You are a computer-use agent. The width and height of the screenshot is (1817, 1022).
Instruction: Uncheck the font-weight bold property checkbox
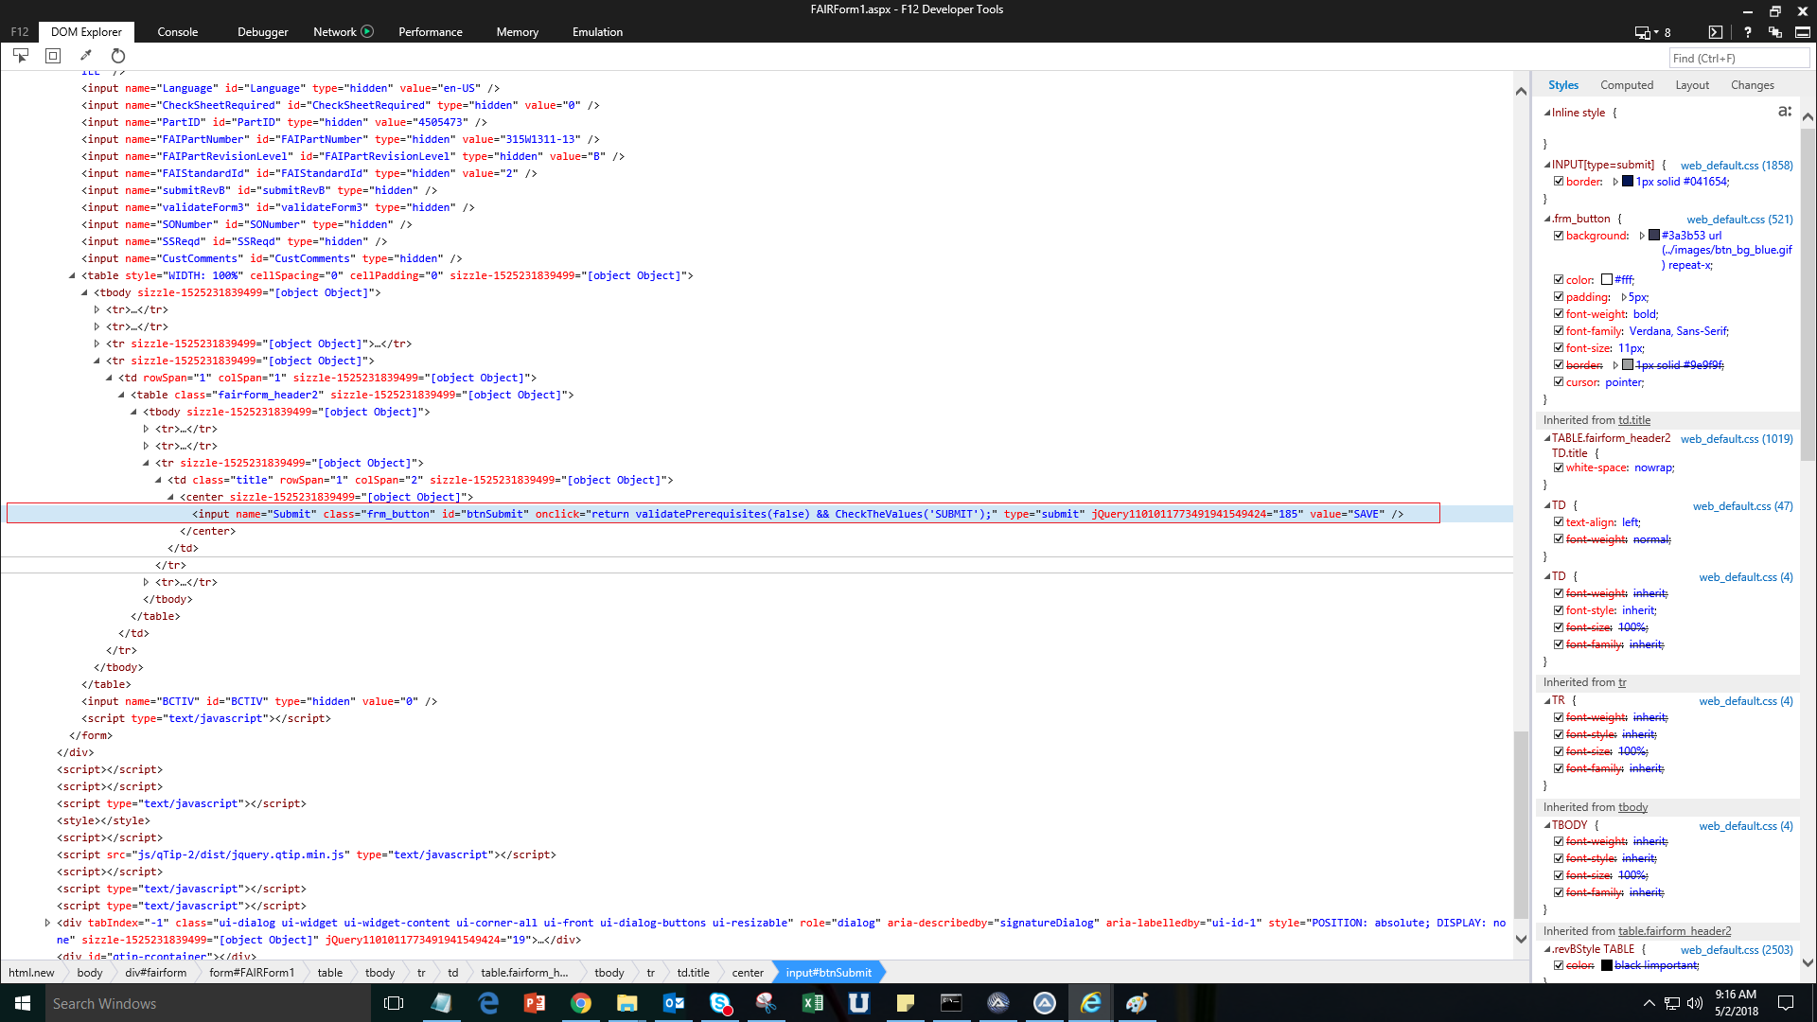(1559, 314)
